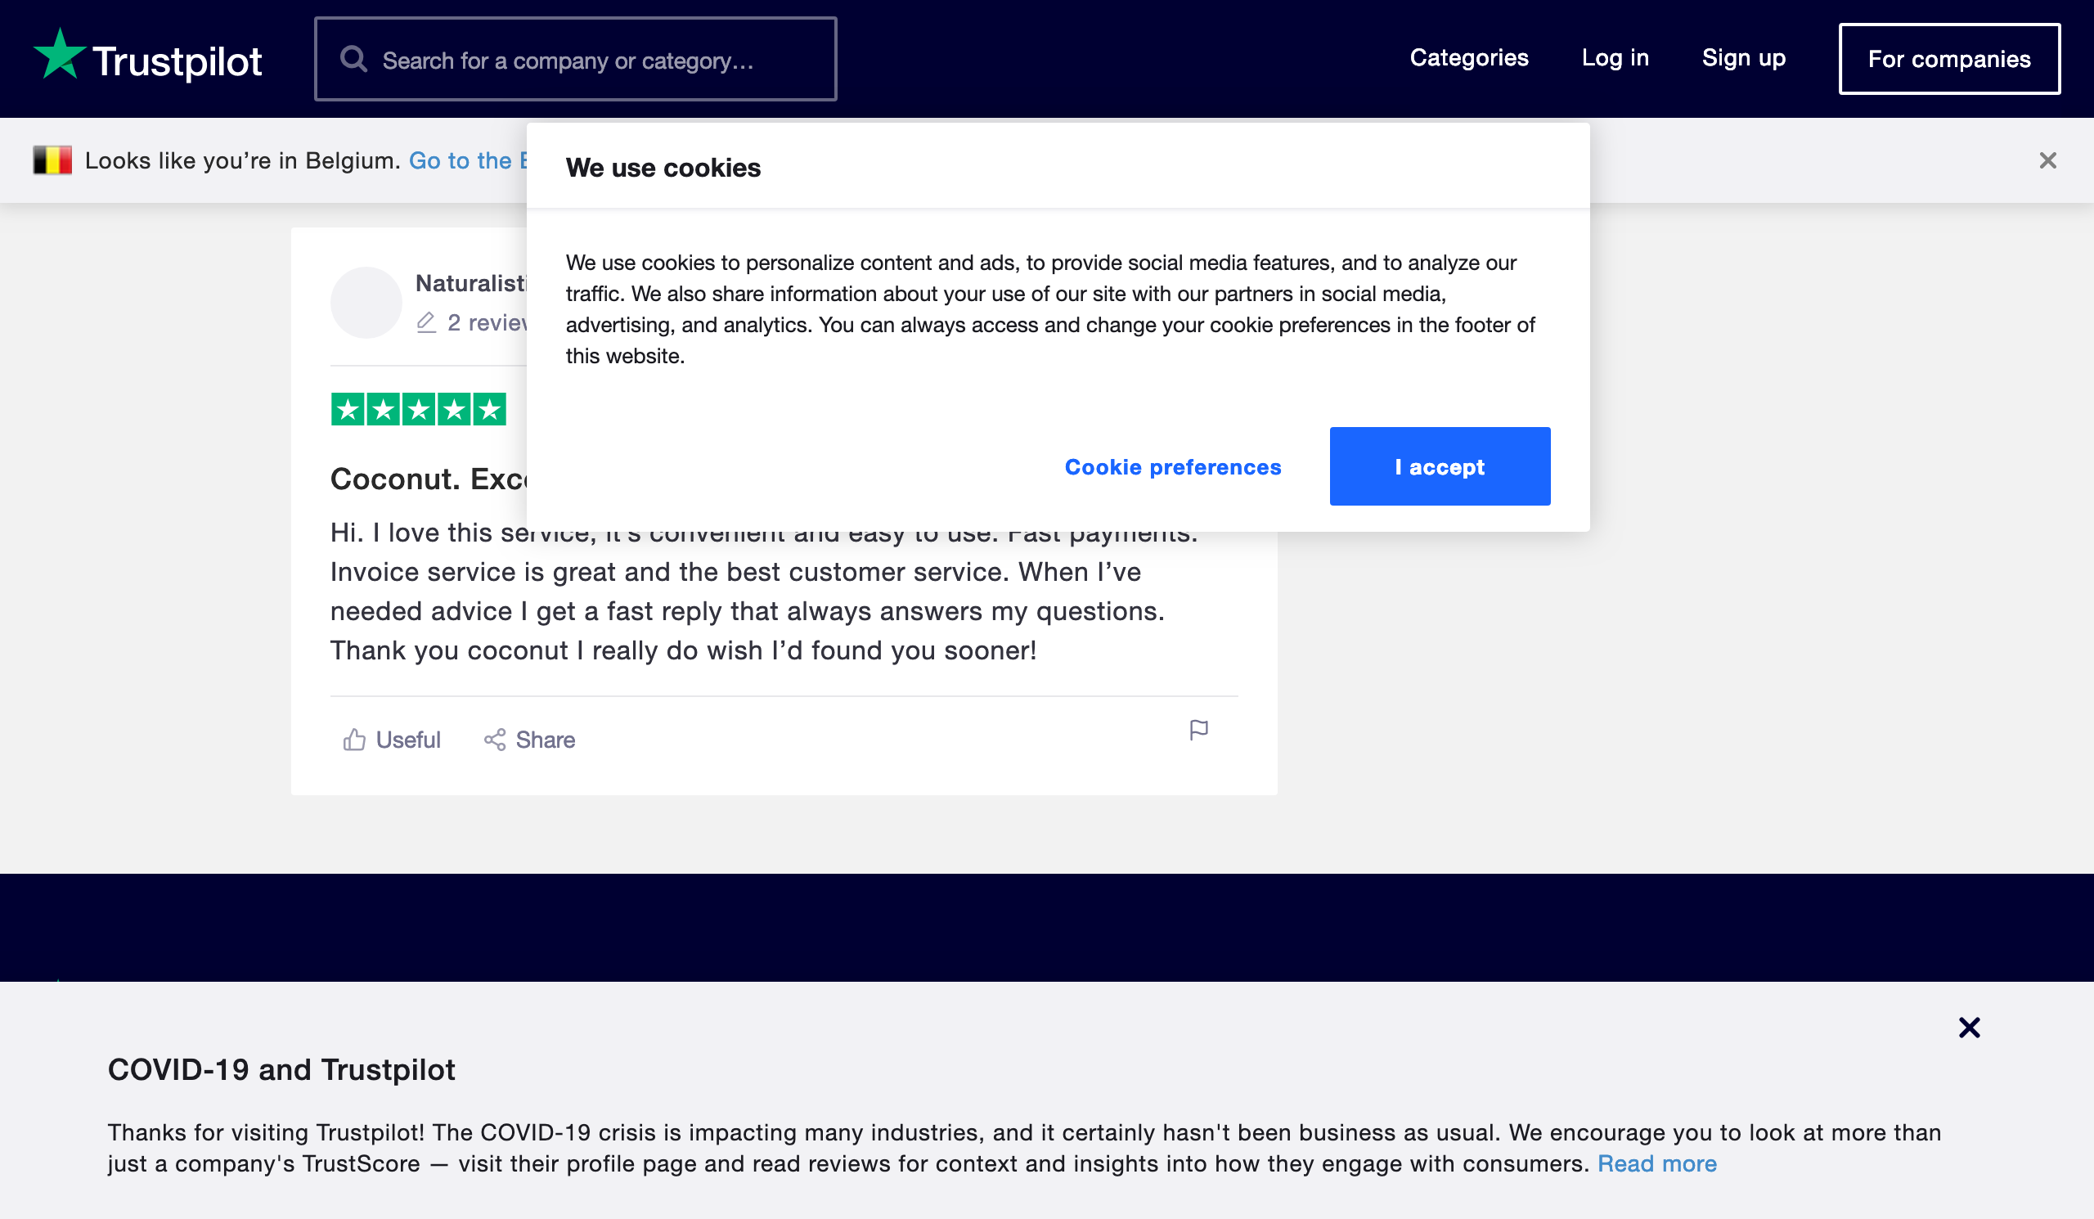Click the five-star rating image
The image size is (2094, 1219).
418,409
